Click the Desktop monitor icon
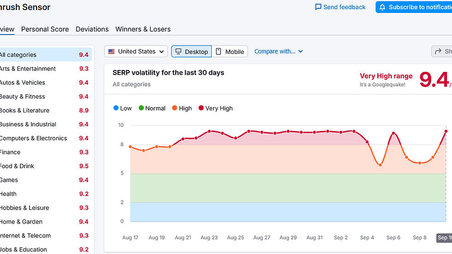Image resolution: width=452 pixels, height=254 pixels. point(178,52)
